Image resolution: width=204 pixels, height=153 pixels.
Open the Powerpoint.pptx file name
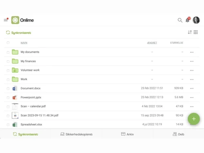point(31,98)
